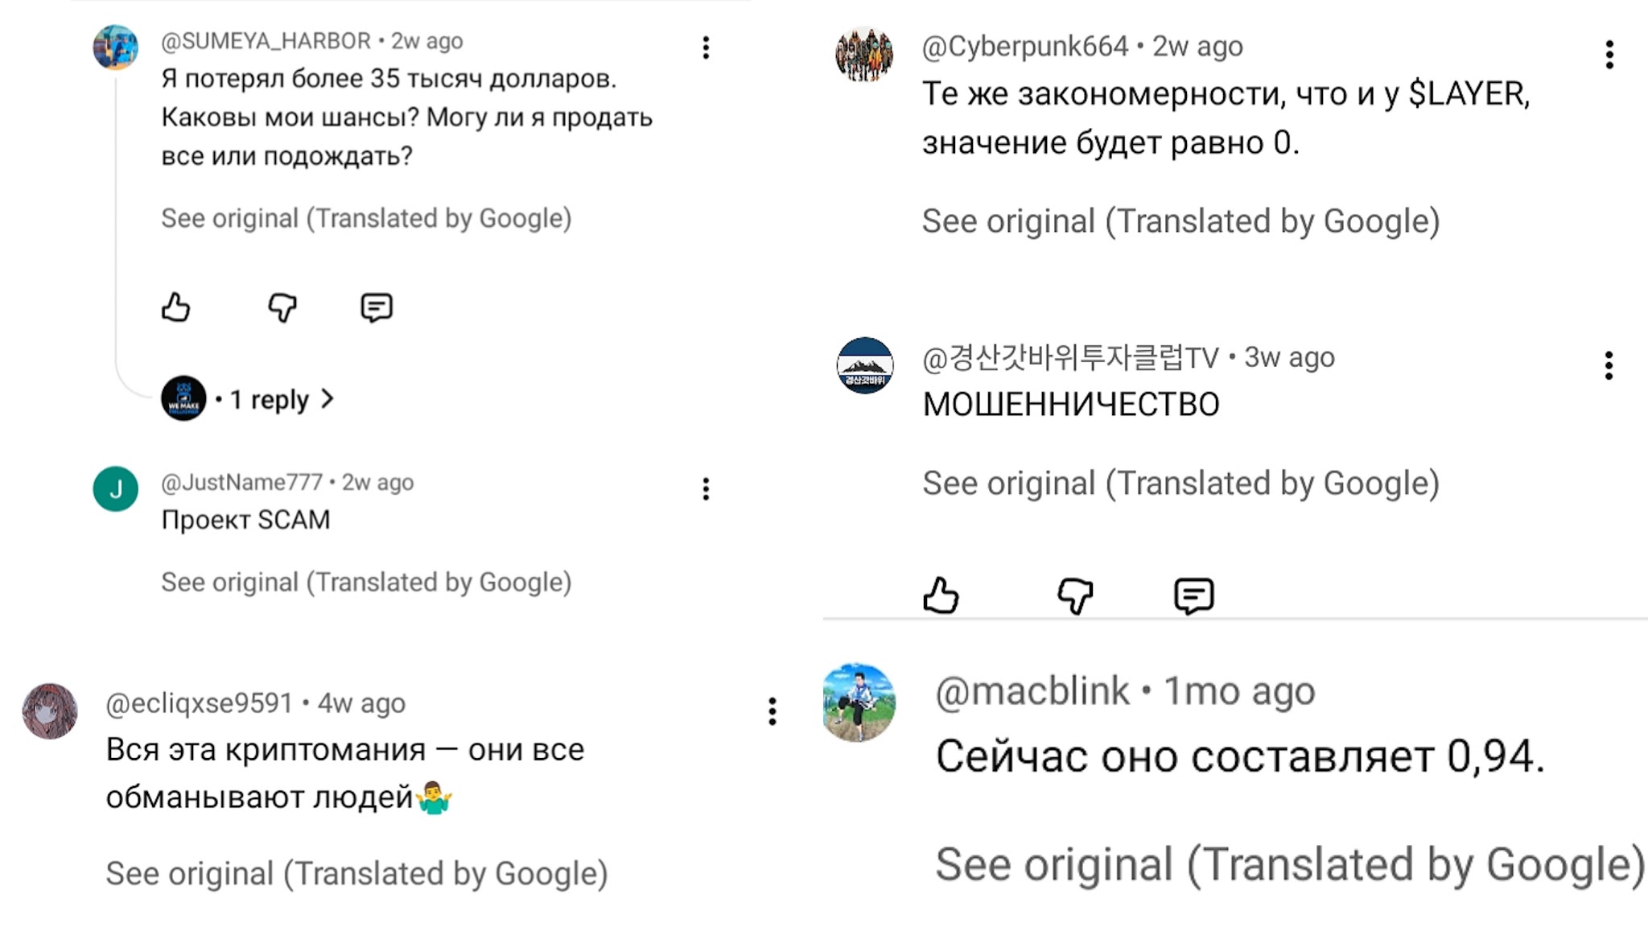The width and height of the screenshot is (1648, 927).
Task: See original of macblink comment
Action: (1289, 865)
